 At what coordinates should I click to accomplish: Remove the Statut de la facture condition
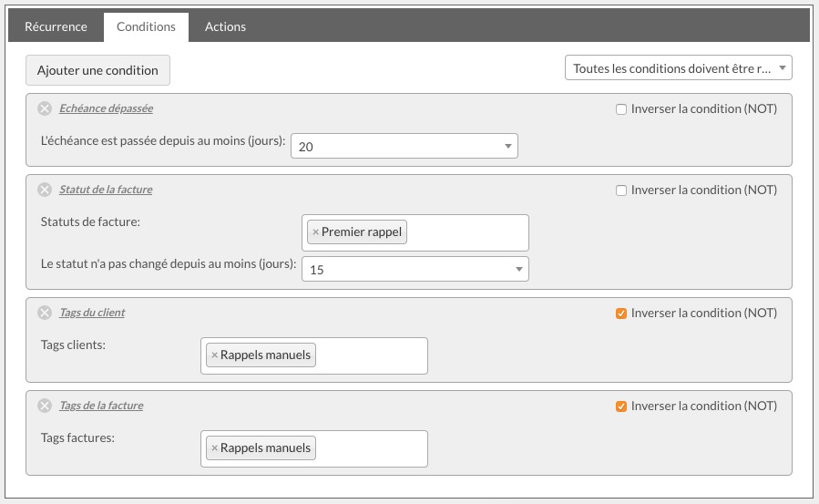coord(45,190)
